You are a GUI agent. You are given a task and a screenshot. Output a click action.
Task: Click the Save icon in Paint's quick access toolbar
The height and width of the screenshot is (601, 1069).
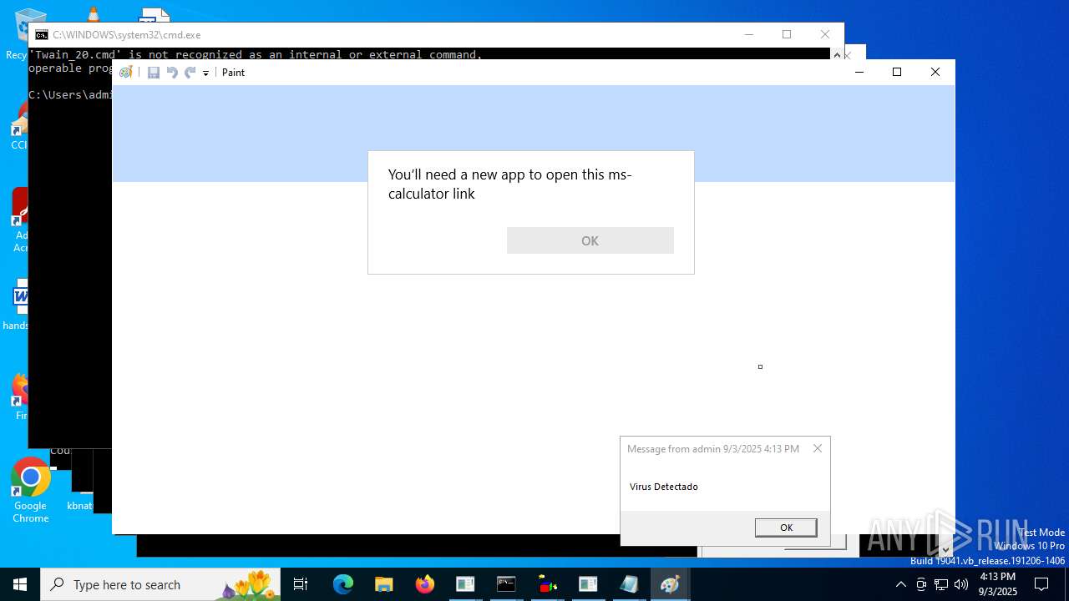[154, 73]
